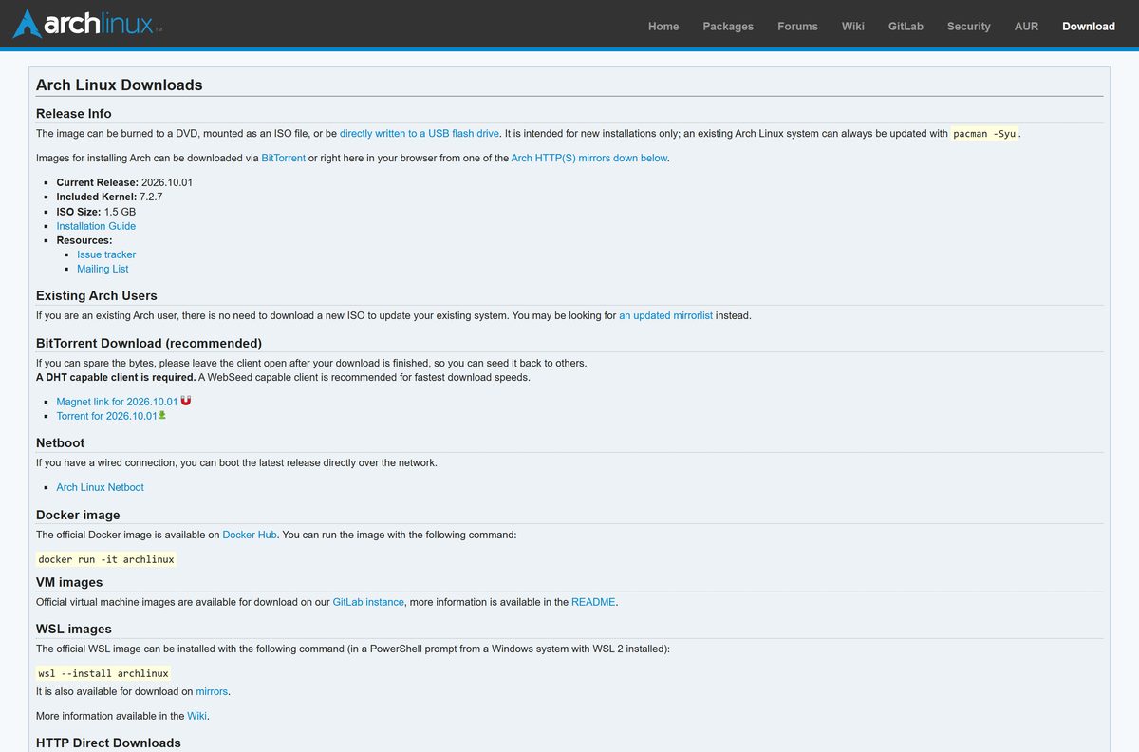Open AUR in the top navigation

tap(1026, 26)
